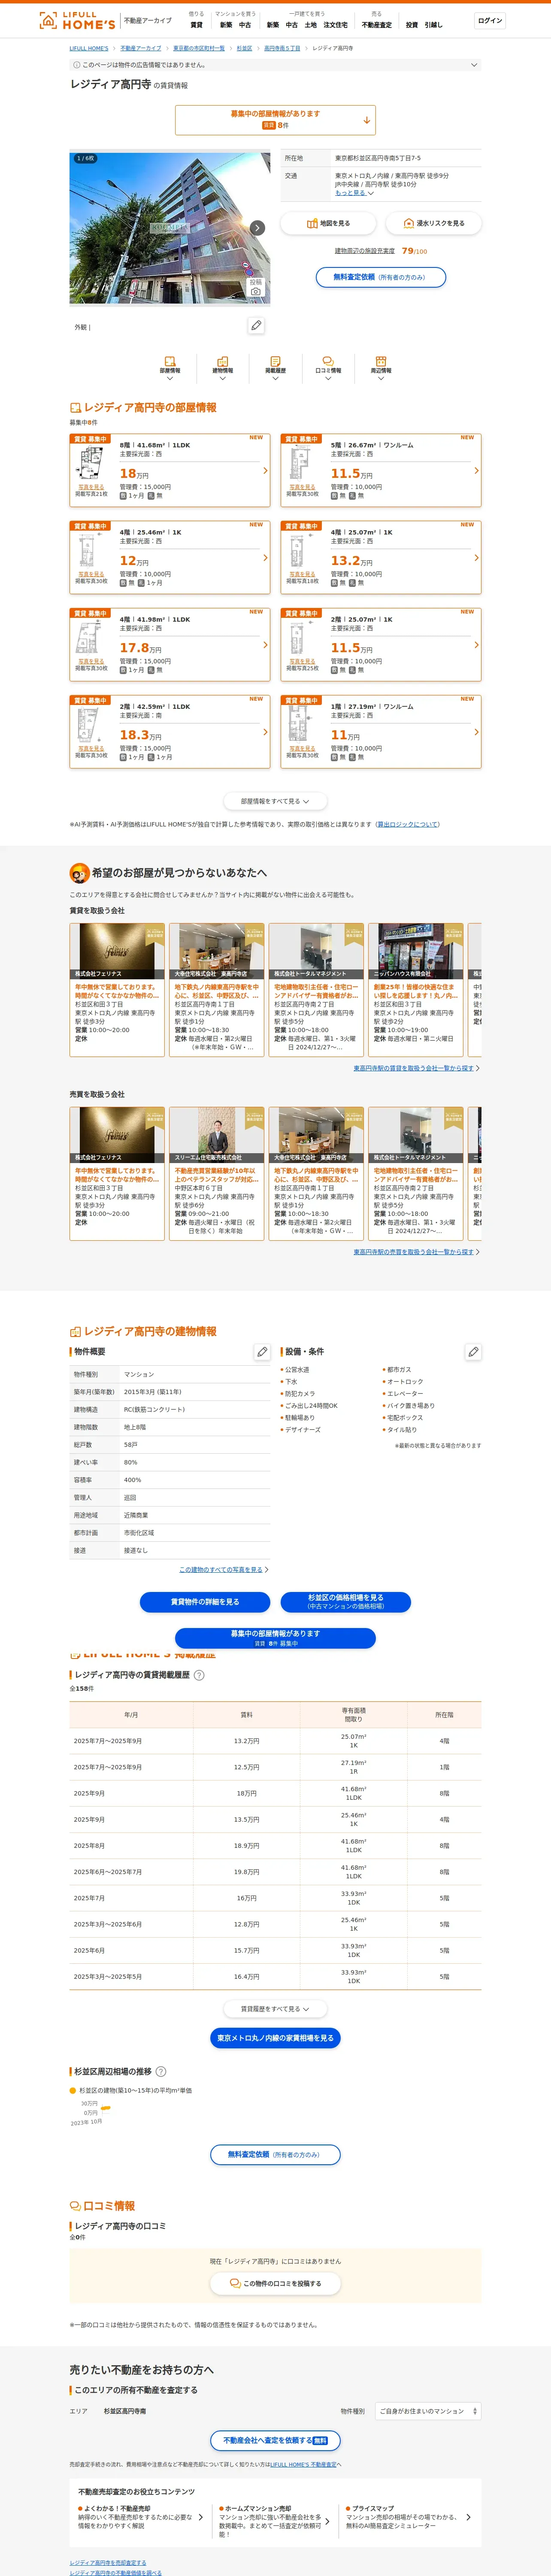Image resolution: width=551 pixels, height=2576 pixels.
Task: Expand the ad notice bar chevron
Action: click(474, 65)
